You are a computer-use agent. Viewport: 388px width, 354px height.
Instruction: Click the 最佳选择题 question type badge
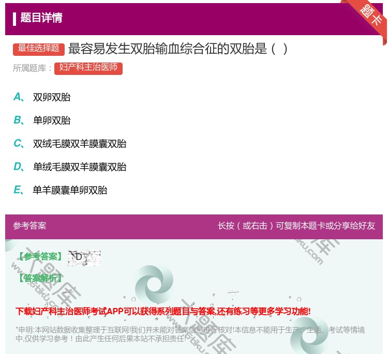tap(39, 49)
